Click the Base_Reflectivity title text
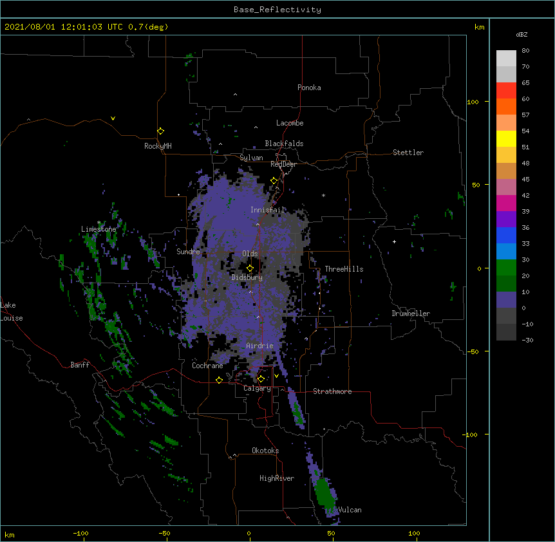 277,10
